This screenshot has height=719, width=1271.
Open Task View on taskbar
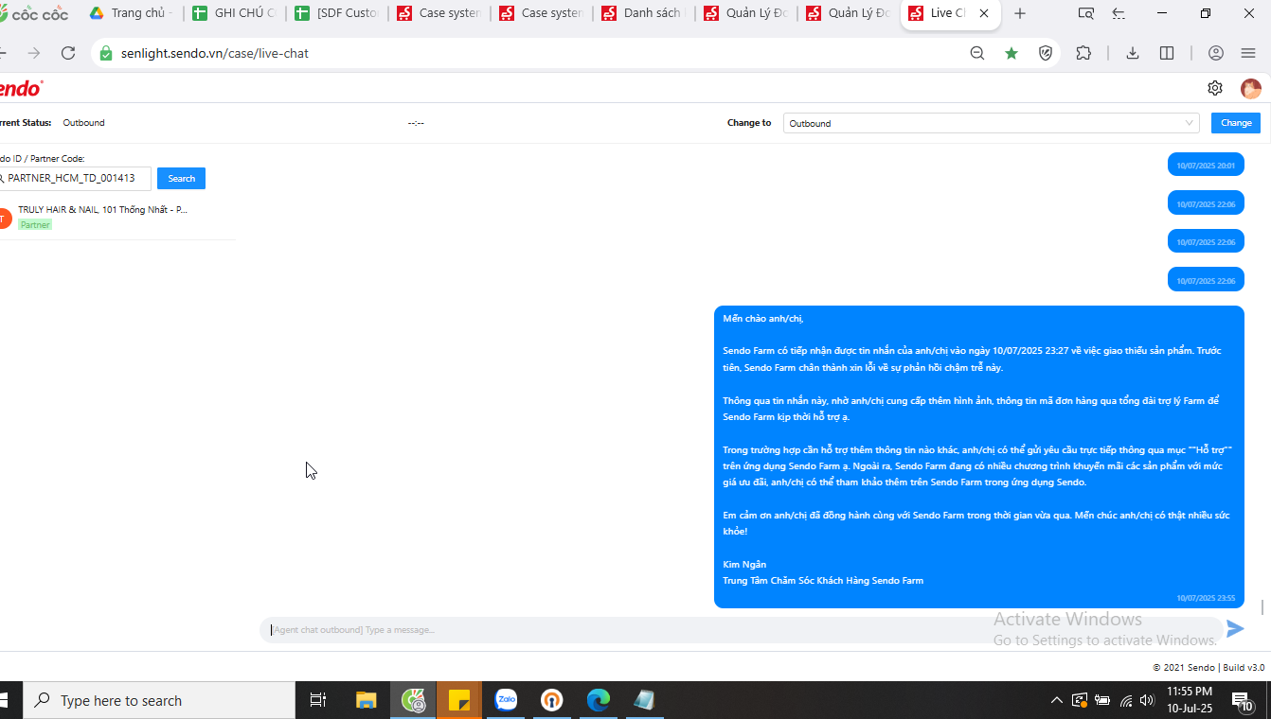click(318, 700)
